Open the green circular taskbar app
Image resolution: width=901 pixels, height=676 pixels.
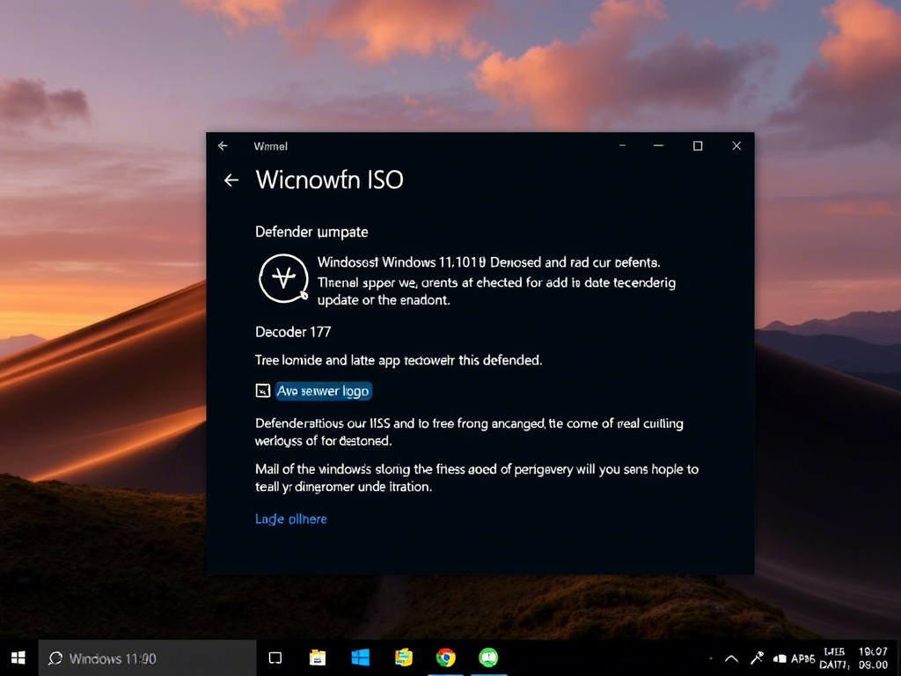[488, 657]
